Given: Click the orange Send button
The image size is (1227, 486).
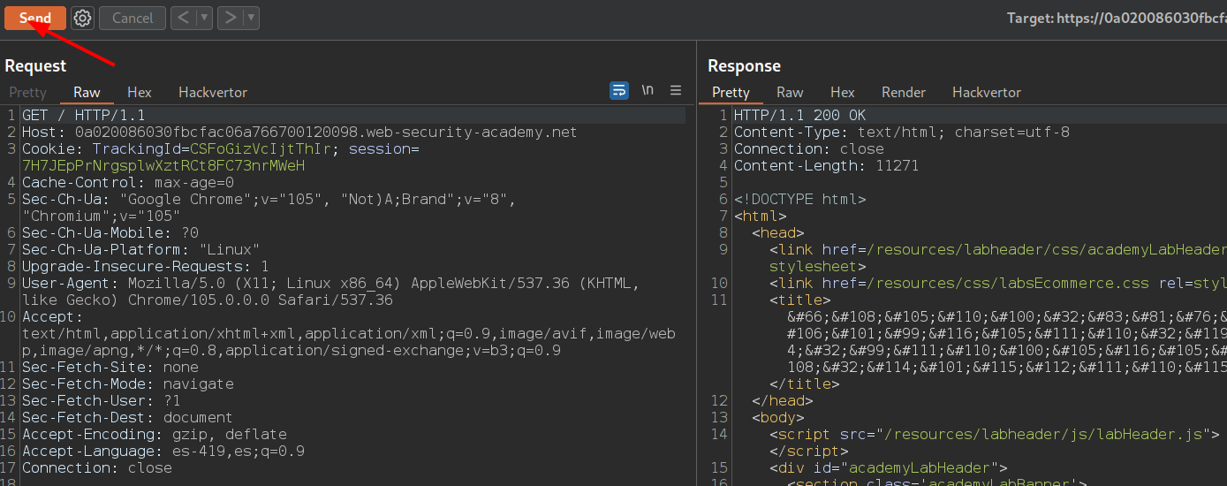Looking at the screenshot, I should coord(35,18).
